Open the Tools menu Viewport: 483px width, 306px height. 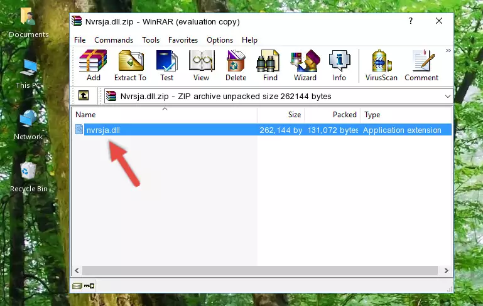click(x=151, y=40)
